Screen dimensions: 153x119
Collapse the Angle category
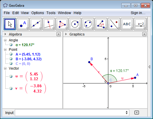pyautogui.click(x=5, y=40)
